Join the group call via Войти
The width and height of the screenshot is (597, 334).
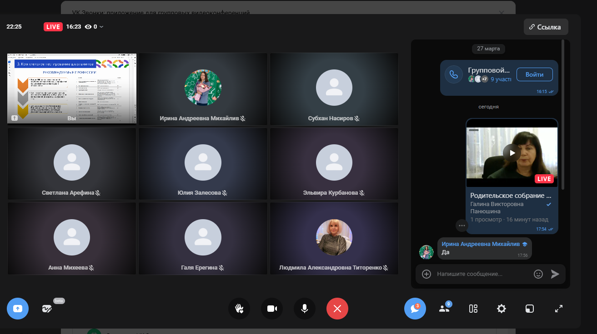535,74
